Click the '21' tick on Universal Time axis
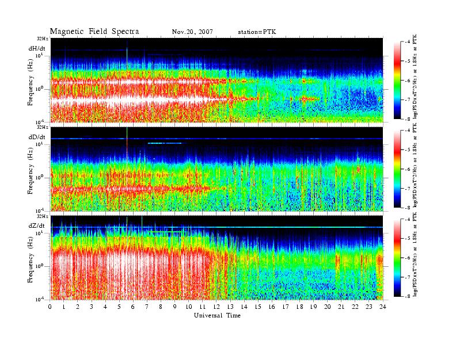Image resolution: width=456 pixels, height=352 pixels. (341, 307)
